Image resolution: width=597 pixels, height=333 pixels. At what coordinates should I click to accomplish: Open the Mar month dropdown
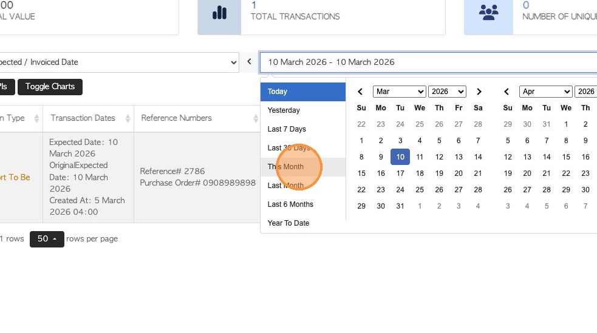coord(400,92)
